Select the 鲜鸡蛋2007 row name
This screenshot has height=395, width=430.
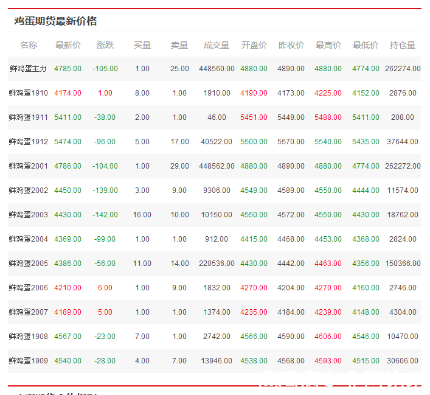tap(29, 312)
